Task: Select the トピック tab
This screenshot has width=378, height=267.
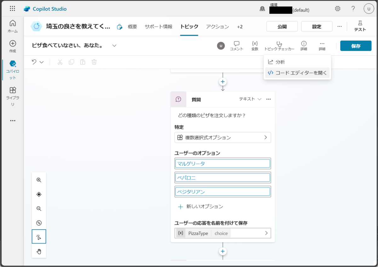Action: pyautogui.click(x=189, y=27)
